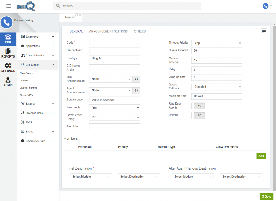Click the Applications briefcase icon

23,46
